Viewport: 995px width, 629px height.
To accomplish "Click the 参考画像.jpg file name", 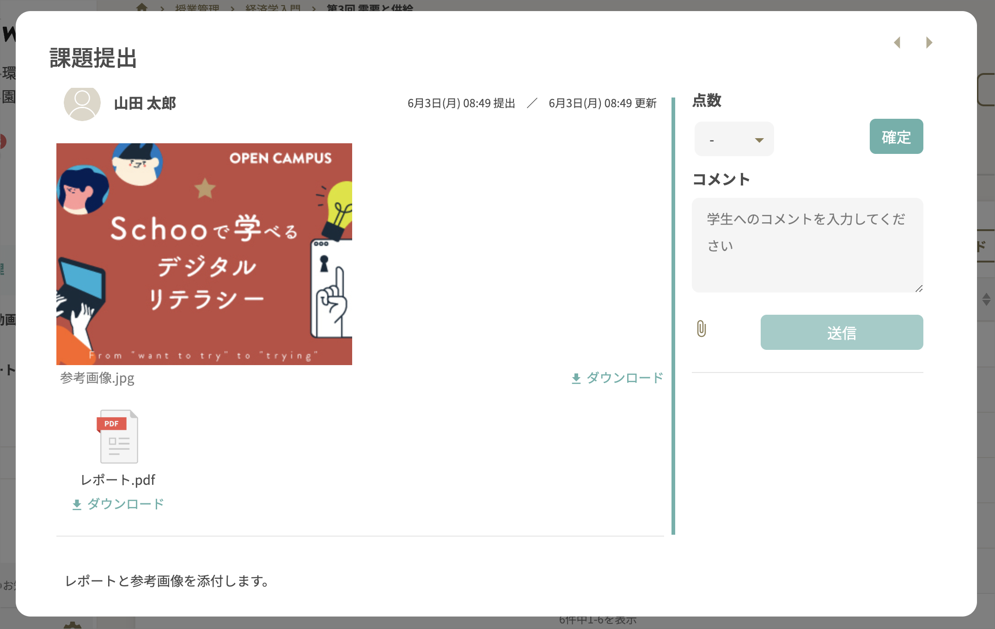I will pos(97,378).
